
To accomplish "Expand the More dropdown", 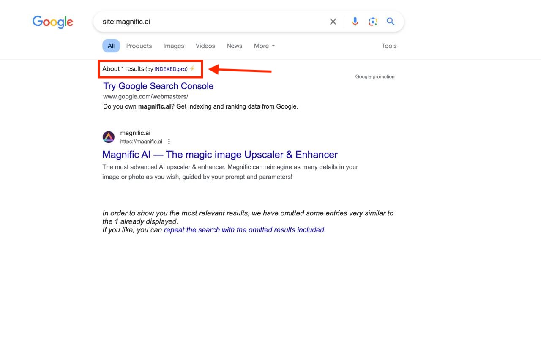I will coord(265,46).
